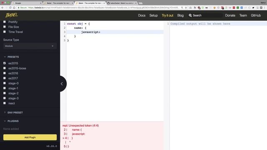Check the es2017 preset
Screen dimensions: 267x150
pos(5,78)
